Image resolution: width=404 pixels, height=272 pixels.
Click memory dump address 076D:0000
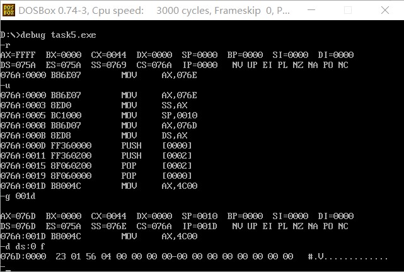click(x=23, y=256)
